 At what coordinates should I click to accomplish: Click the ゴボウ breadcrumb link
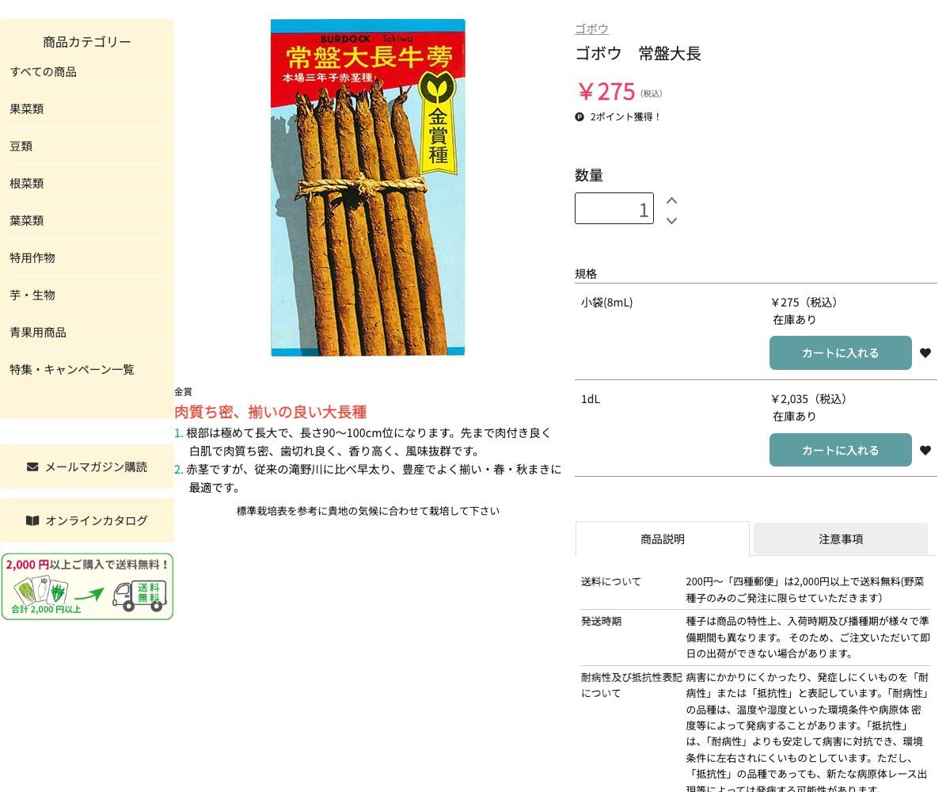tap(591, 29)
